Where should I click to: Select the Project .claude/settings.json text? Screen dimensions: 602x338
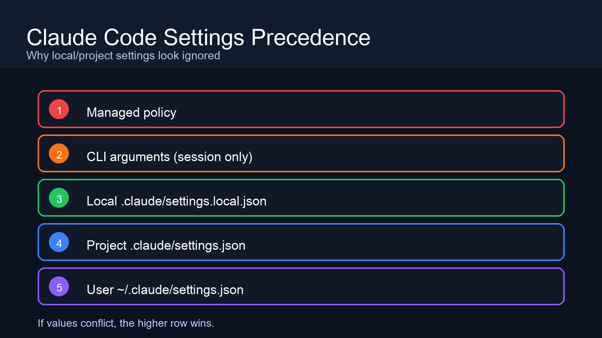point(166,245)
